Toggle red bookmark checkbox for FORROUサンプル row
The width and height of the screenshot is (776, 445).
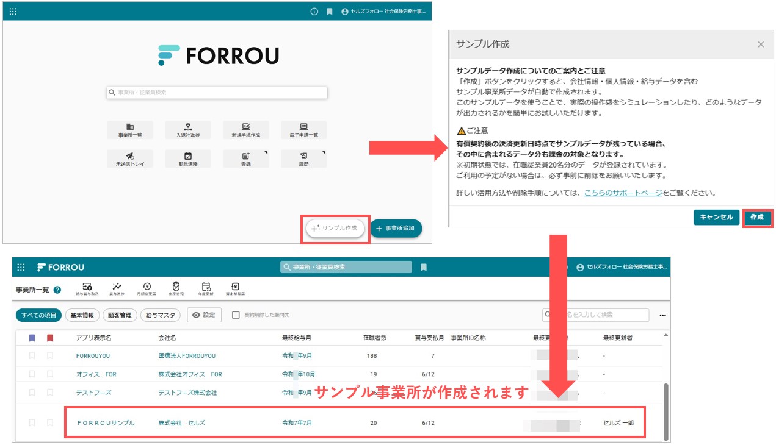50,422
